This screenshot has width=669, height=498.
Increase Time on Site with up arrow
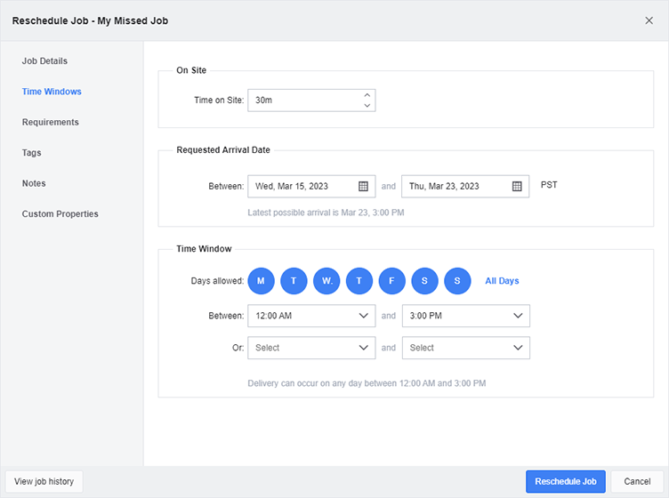coord(367,95)
